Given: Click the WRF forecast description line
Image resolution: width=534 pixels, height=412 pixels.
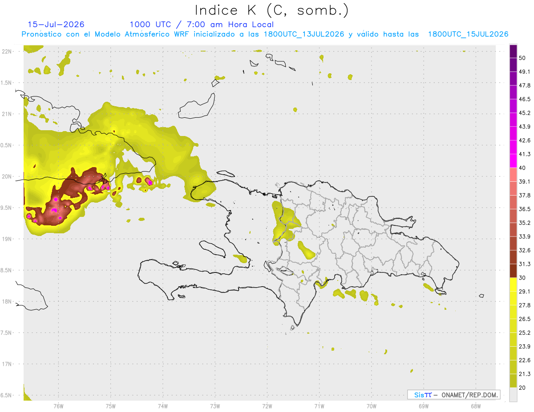Looking at the screenshot, I should coord(265,34).
